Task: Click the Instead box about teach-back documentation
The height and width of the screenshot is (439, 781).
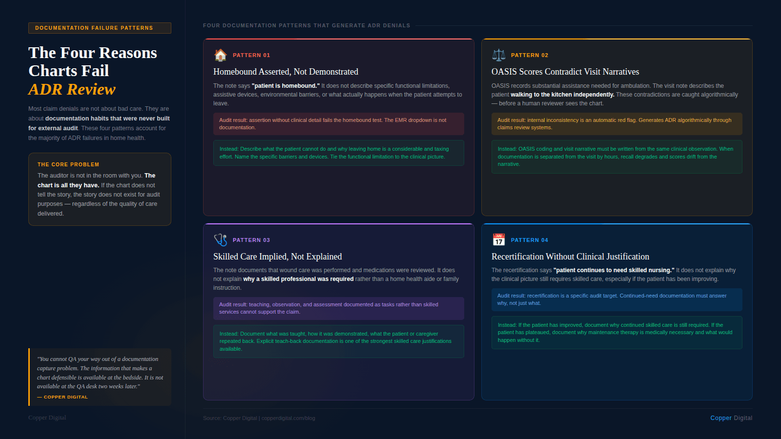Action: (339, 341)
